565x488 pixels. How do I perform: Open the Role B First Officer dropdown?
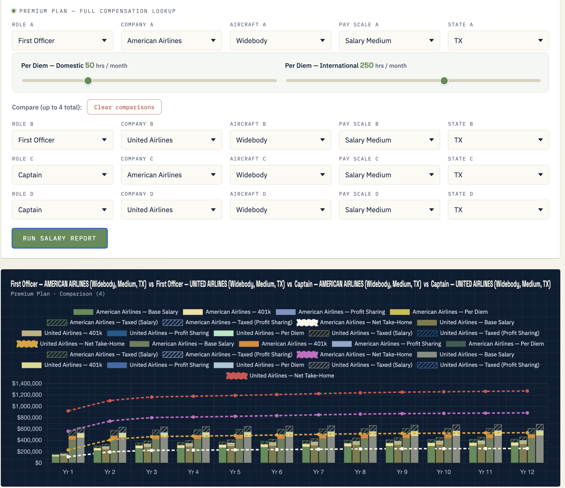(x=63, y=140)
